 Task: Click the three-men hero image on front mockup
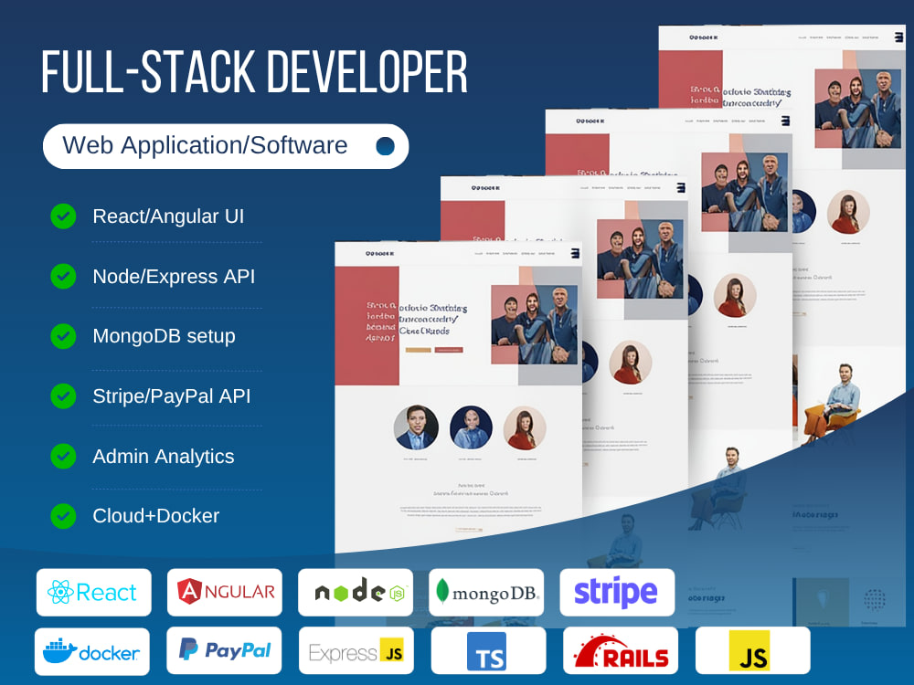click(x=535, y=325)
